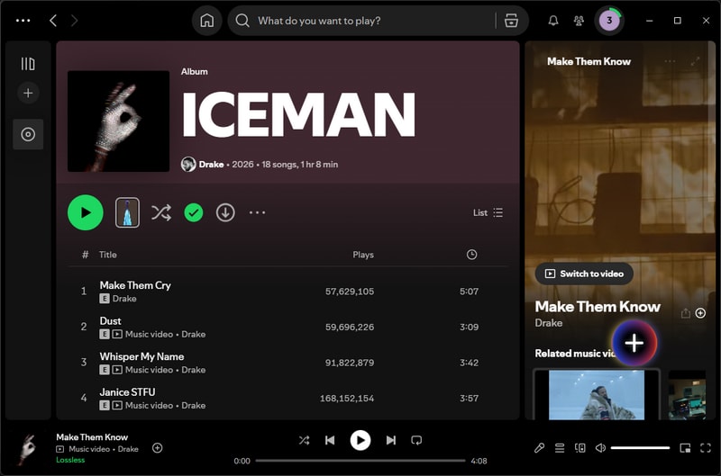
Task: Expand the Now Playing view
Action: tap(695, 61)
